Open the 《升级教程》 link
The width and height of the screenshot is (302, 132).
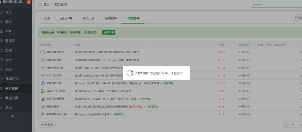tap(91, 32)
